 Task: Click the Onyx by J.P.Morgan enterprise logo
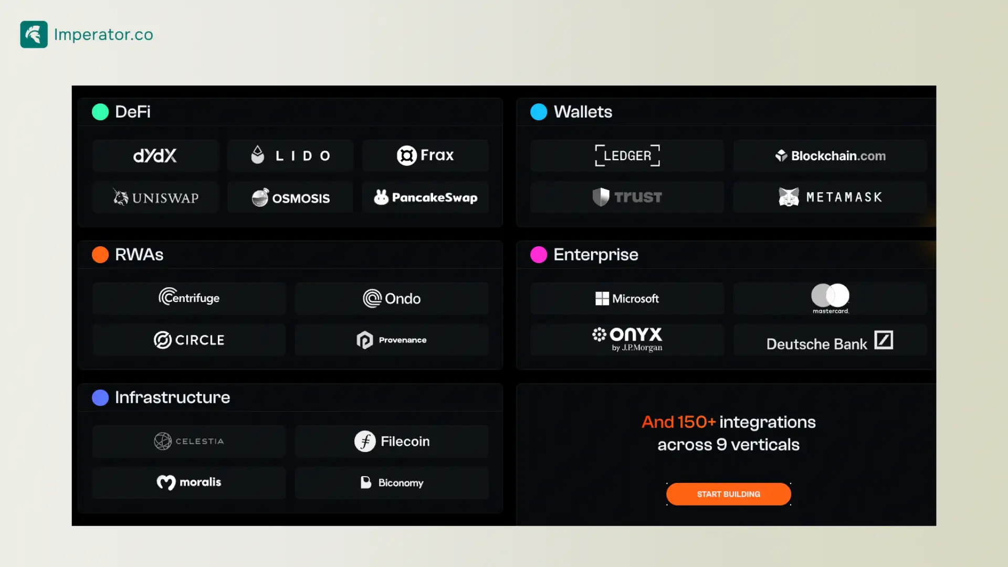(x=627, y=339)
